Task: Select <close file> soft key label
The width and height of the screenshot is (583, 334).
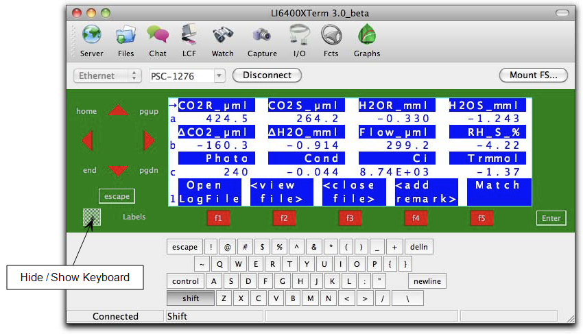Action: pos(354,192)
